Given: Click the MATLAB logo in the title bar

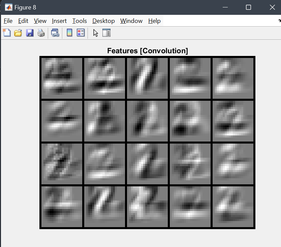Looking at the screenshot, I should pos(9,7).
